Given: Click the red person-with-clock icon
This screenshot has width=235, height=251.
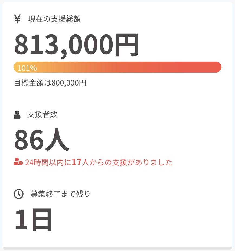Looking at the screenshot, I should (x=18, y=162).
